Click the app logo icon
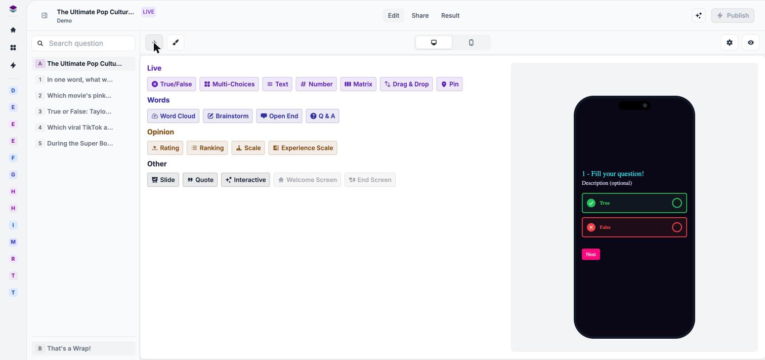Screen dimensions: 765x360 point(13,9)
